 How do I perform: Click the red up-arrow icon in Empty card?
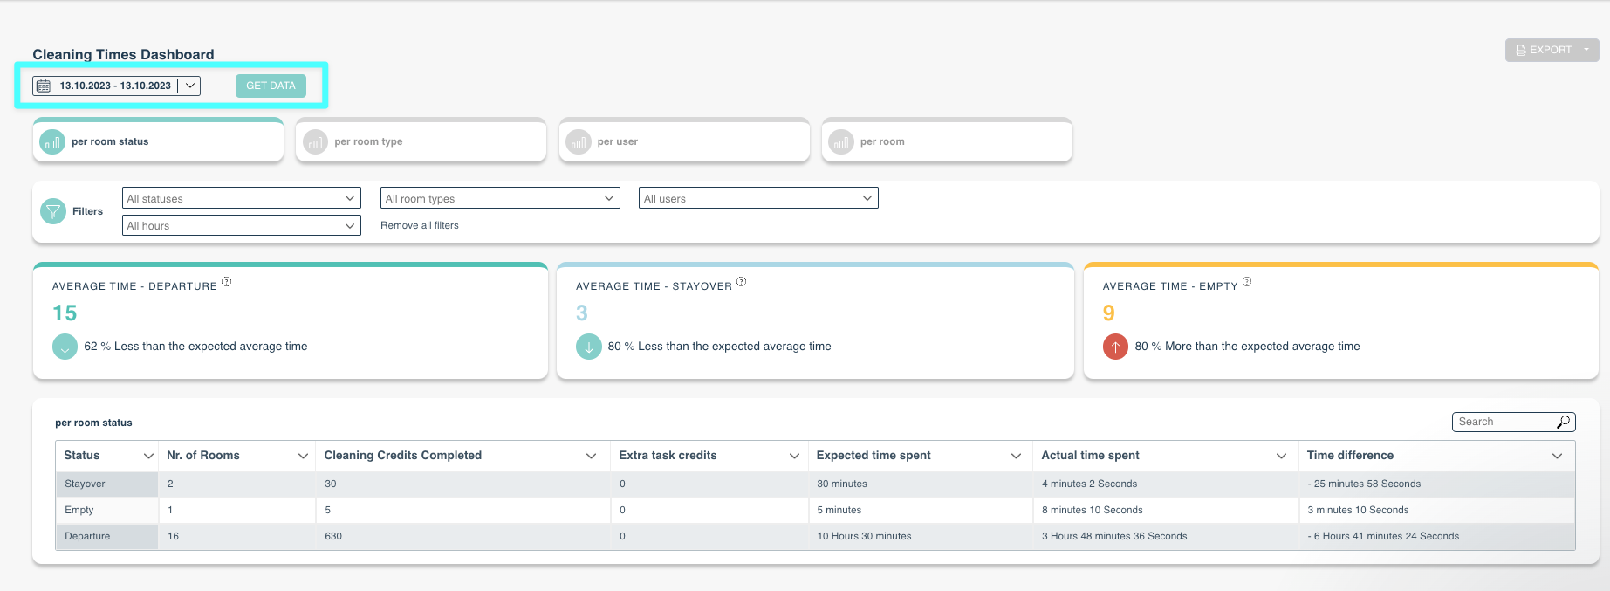coord(1115,347)
